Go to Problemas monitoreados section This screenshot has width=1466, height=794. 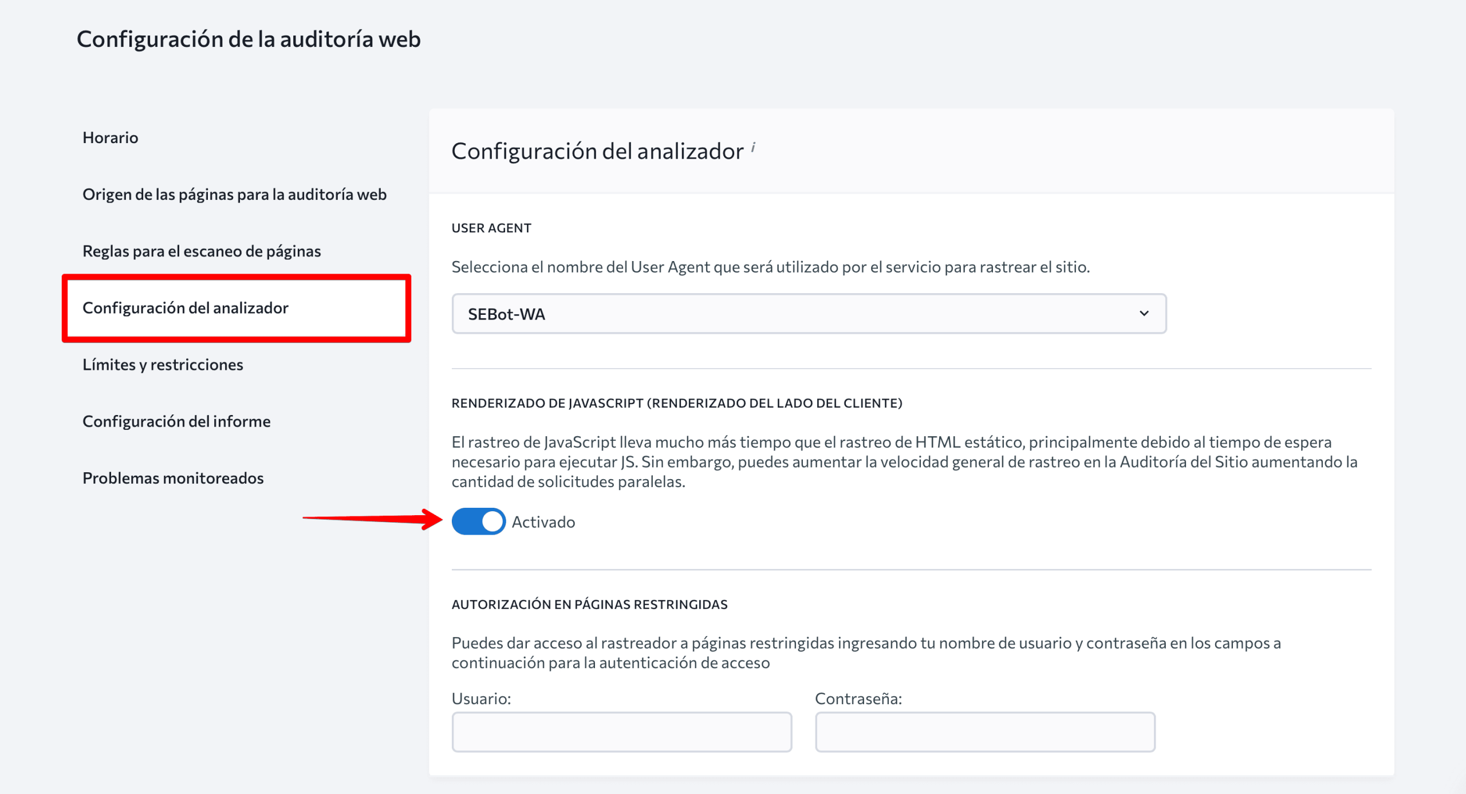point(173,477)
